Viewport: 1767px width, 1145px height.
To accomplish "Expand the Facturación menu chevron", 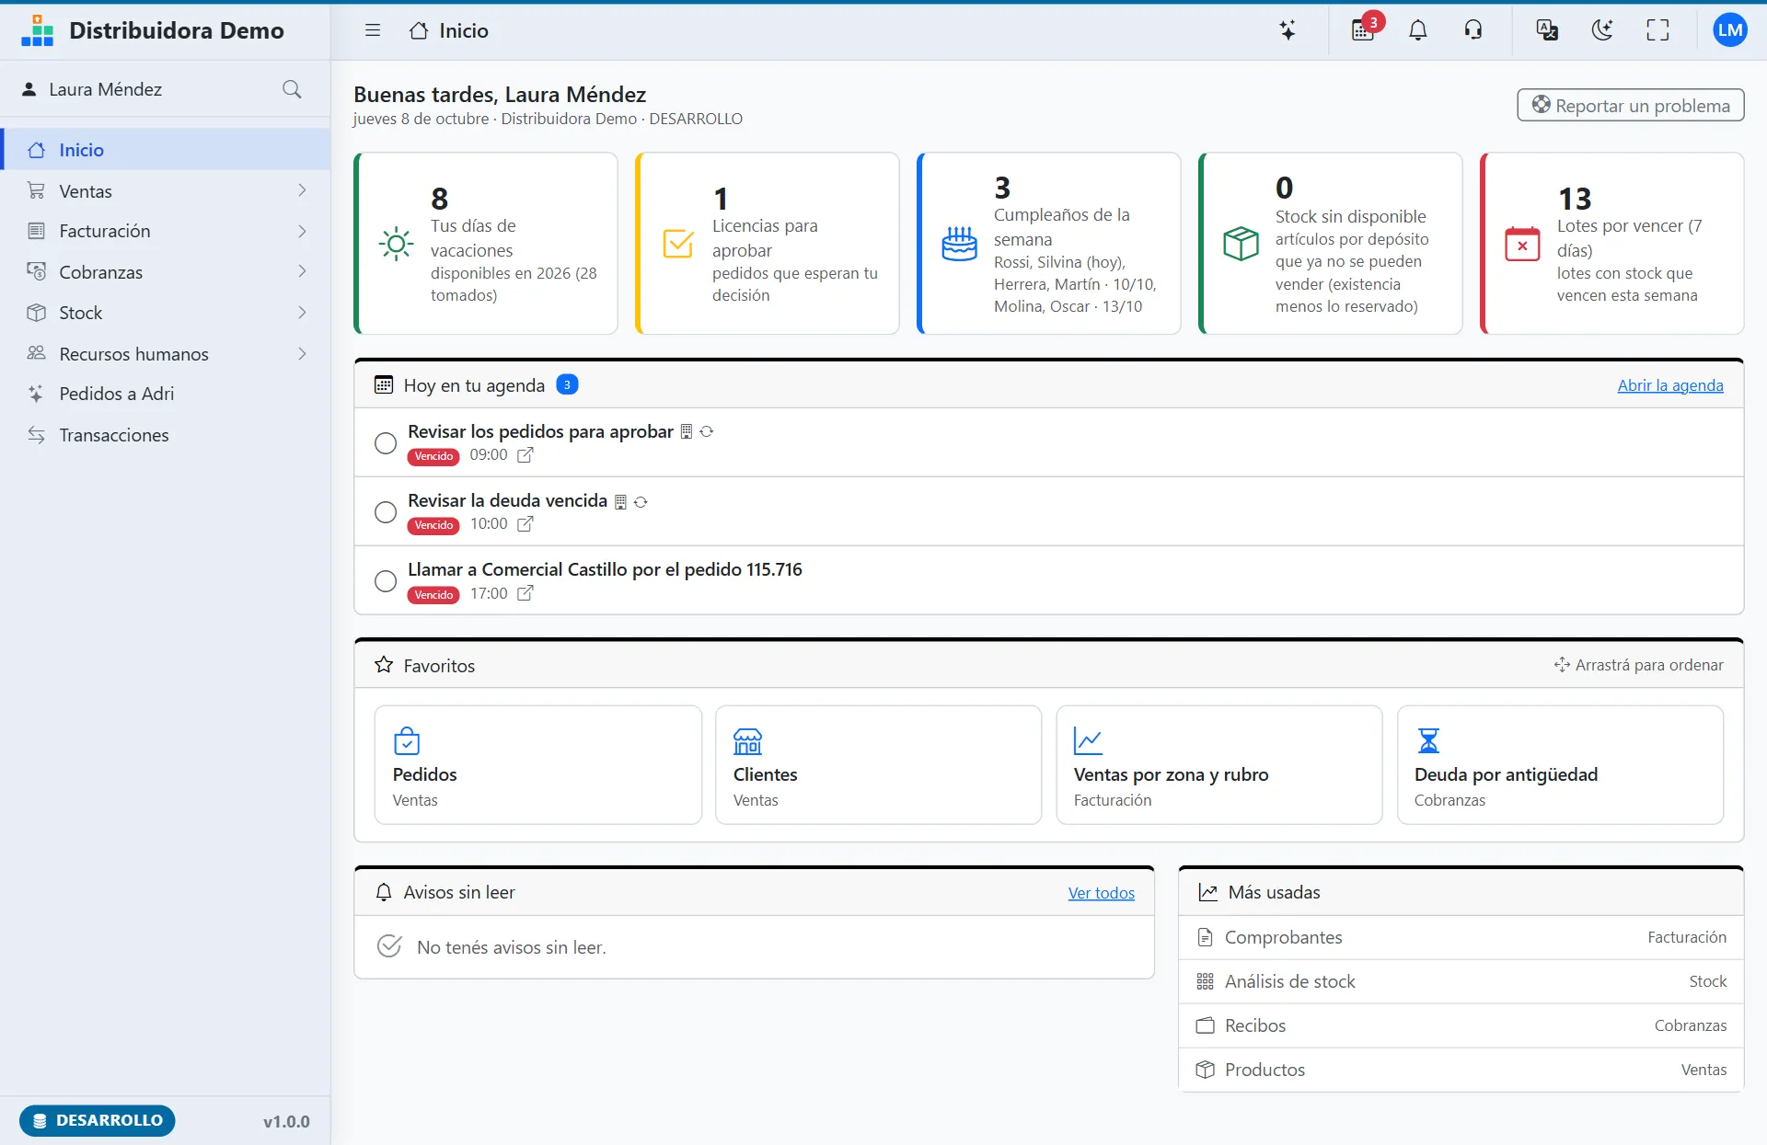I will [x=302, y=231].
